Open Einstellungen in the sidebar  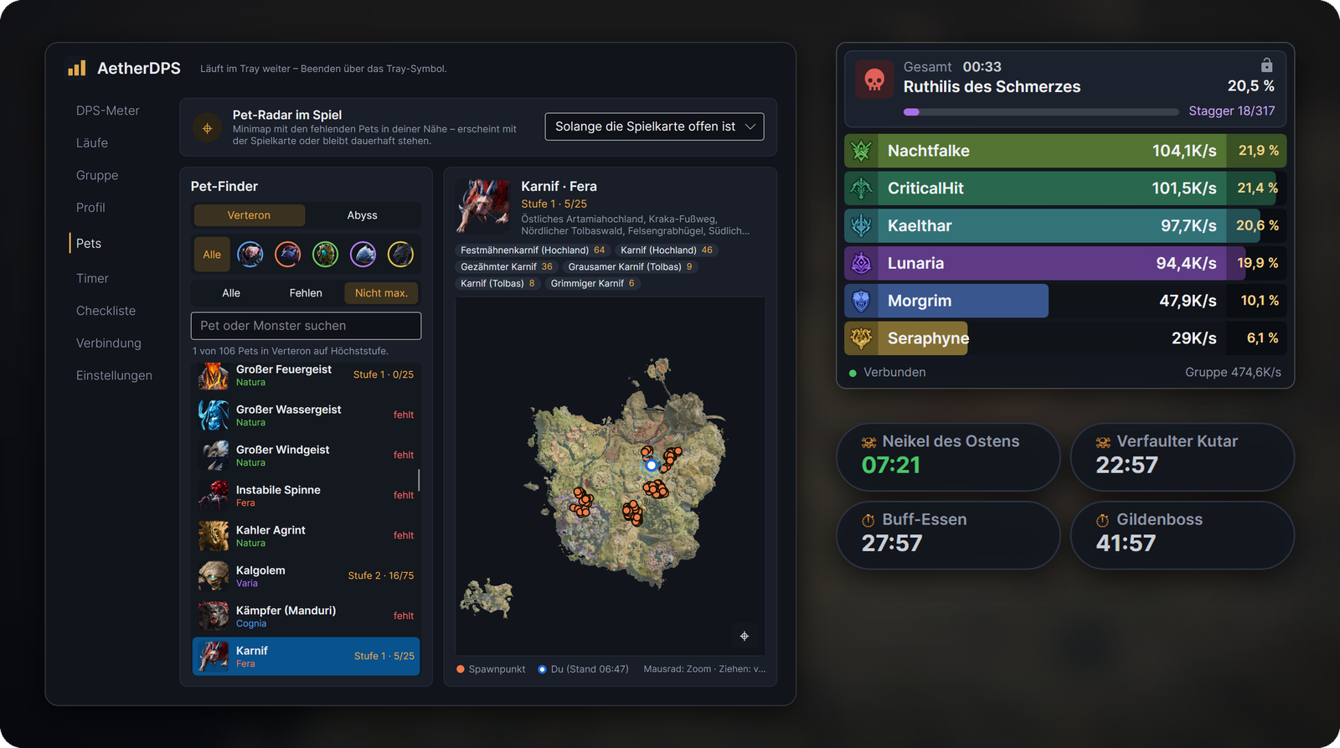[114, 375]
